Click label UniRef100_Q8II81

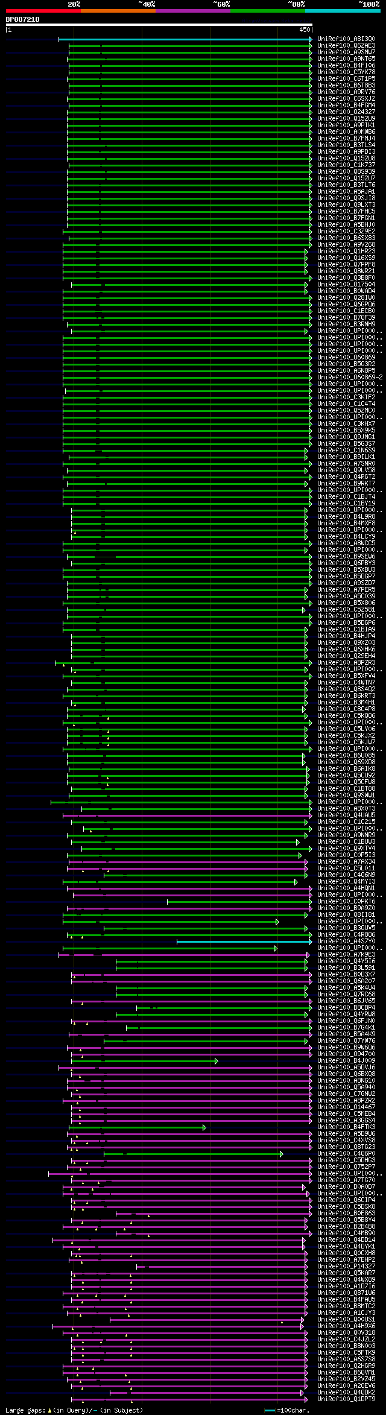click(x=346, y=915)
